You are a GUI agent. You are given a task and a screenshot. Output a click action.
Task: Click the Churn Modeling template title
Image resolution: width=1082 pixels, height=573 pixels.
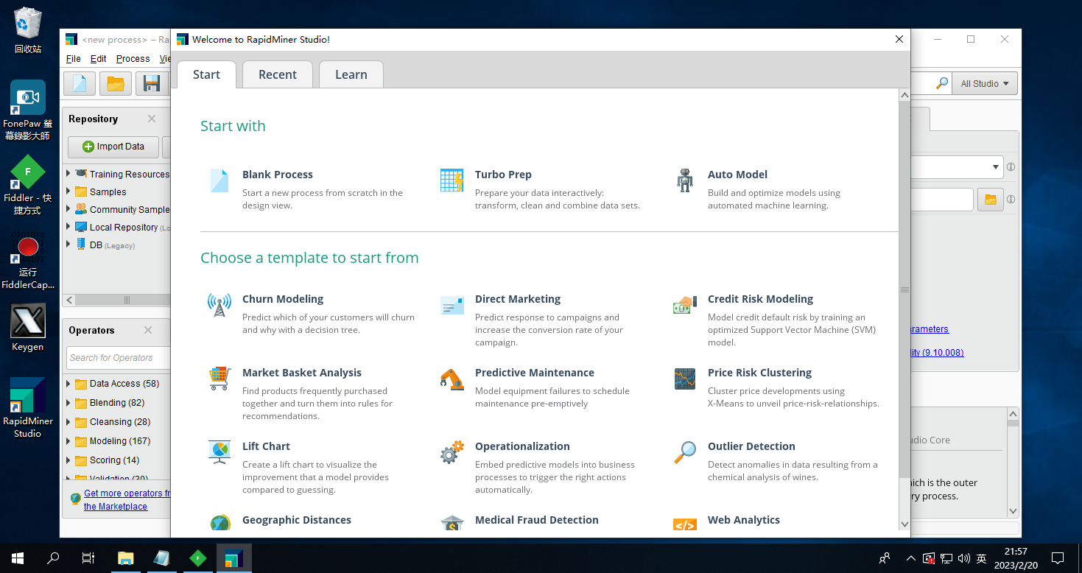pos(283,299)
